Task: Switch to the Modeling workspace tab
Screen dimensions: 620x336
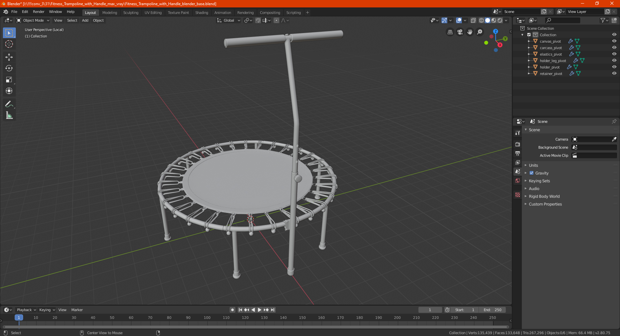Action: pyautogui.click(x=109, y=13)
